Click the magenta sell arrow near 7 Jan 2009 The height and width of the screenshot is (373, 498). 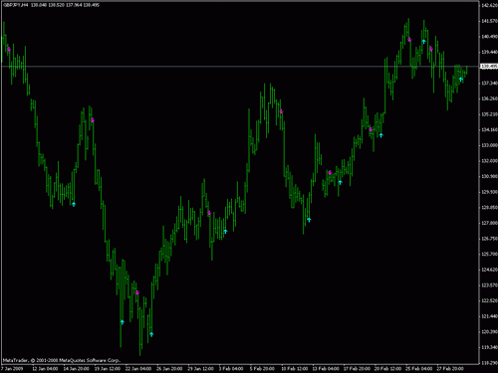(x=9, y=49)
